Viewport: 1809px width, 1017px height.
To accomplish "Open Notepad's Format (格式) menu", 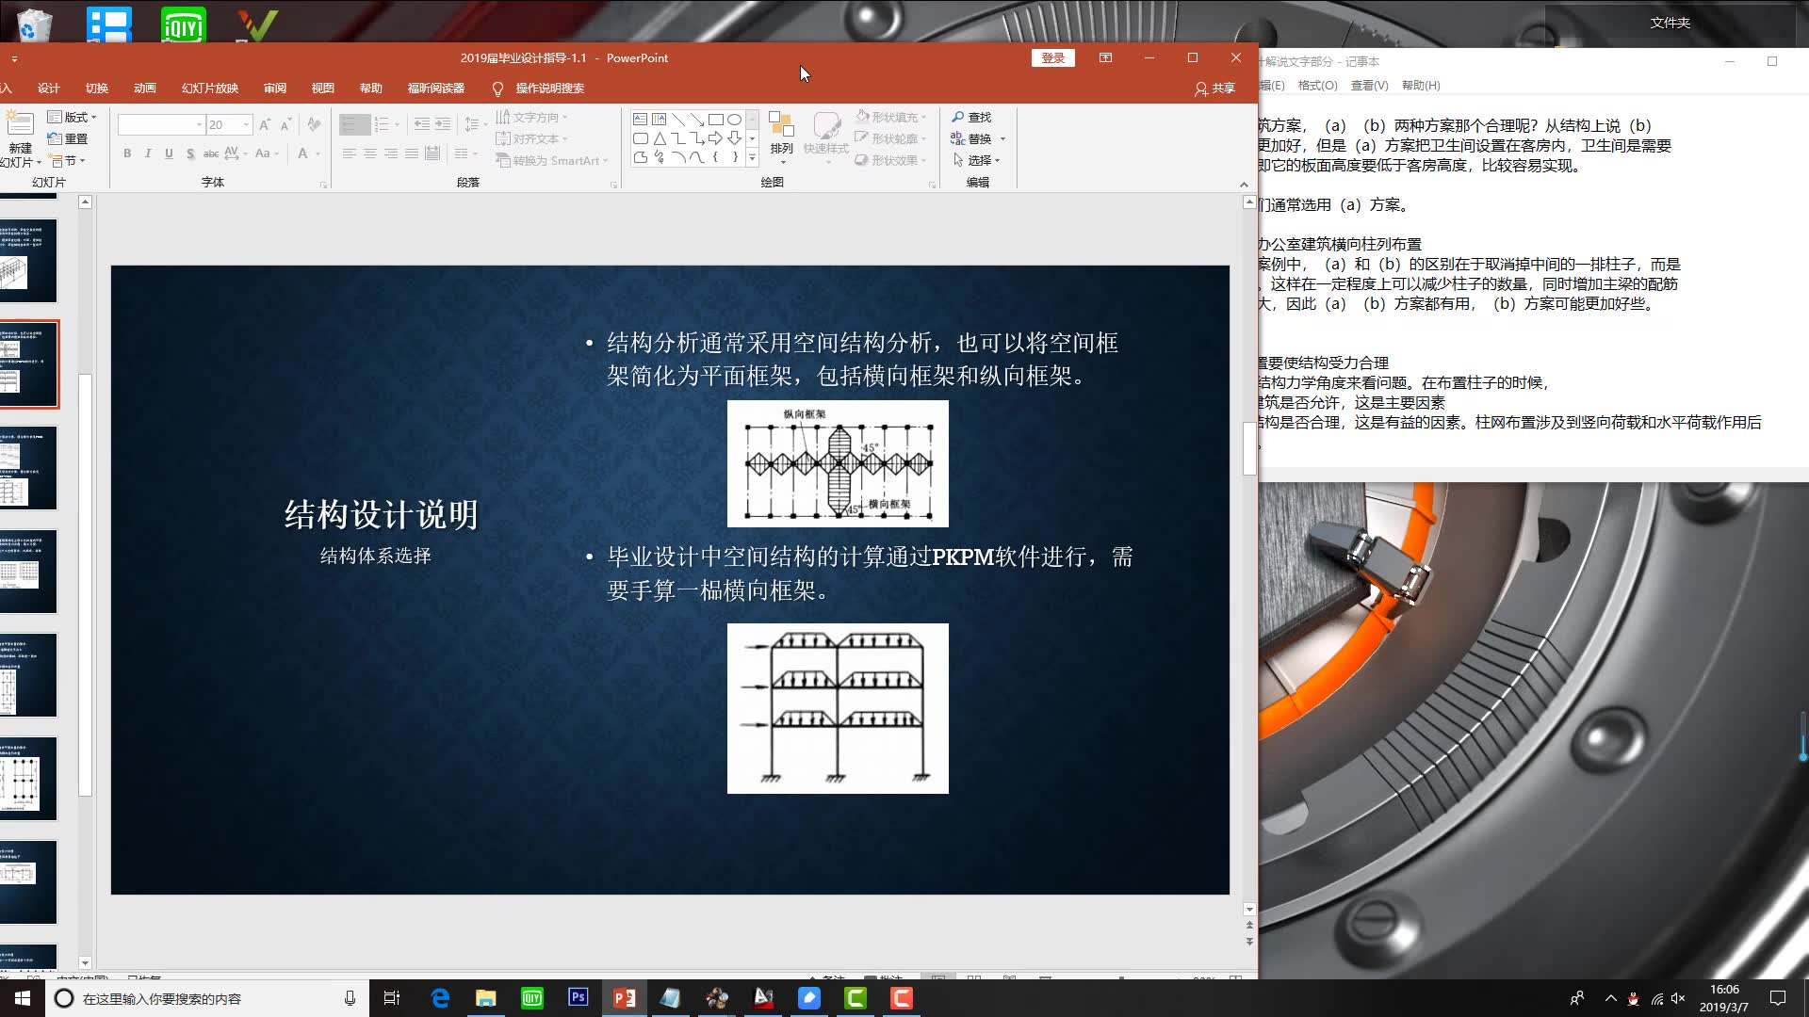I will [1317, 85].
